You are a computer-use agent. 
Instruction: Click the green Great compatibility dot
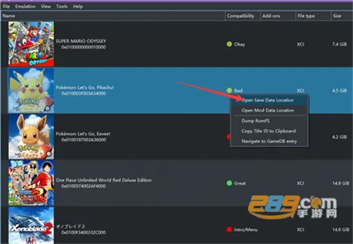pyautogui.click(x=229, y=183)
